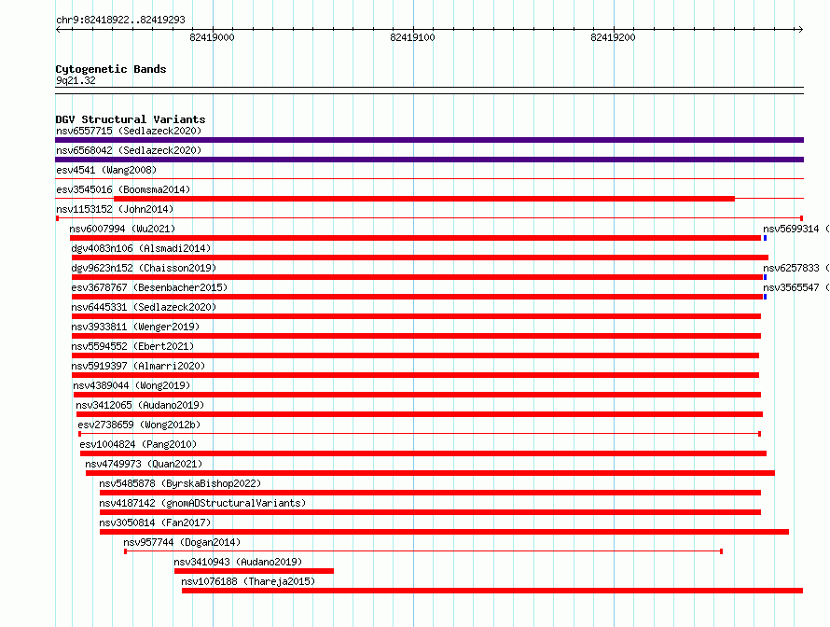Click the nsv6257833 label at right edge

[795, 268]
